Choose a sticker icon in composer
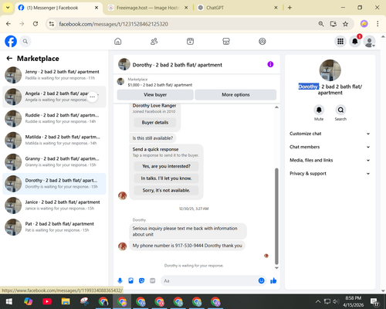Image resolution: width=386 pixels, height=309 pixels. [x=141, y=280]
